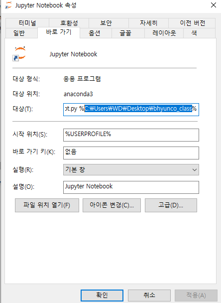
Task: Open the 실행(R) window mode dropdown
Action: click(131, 169)
